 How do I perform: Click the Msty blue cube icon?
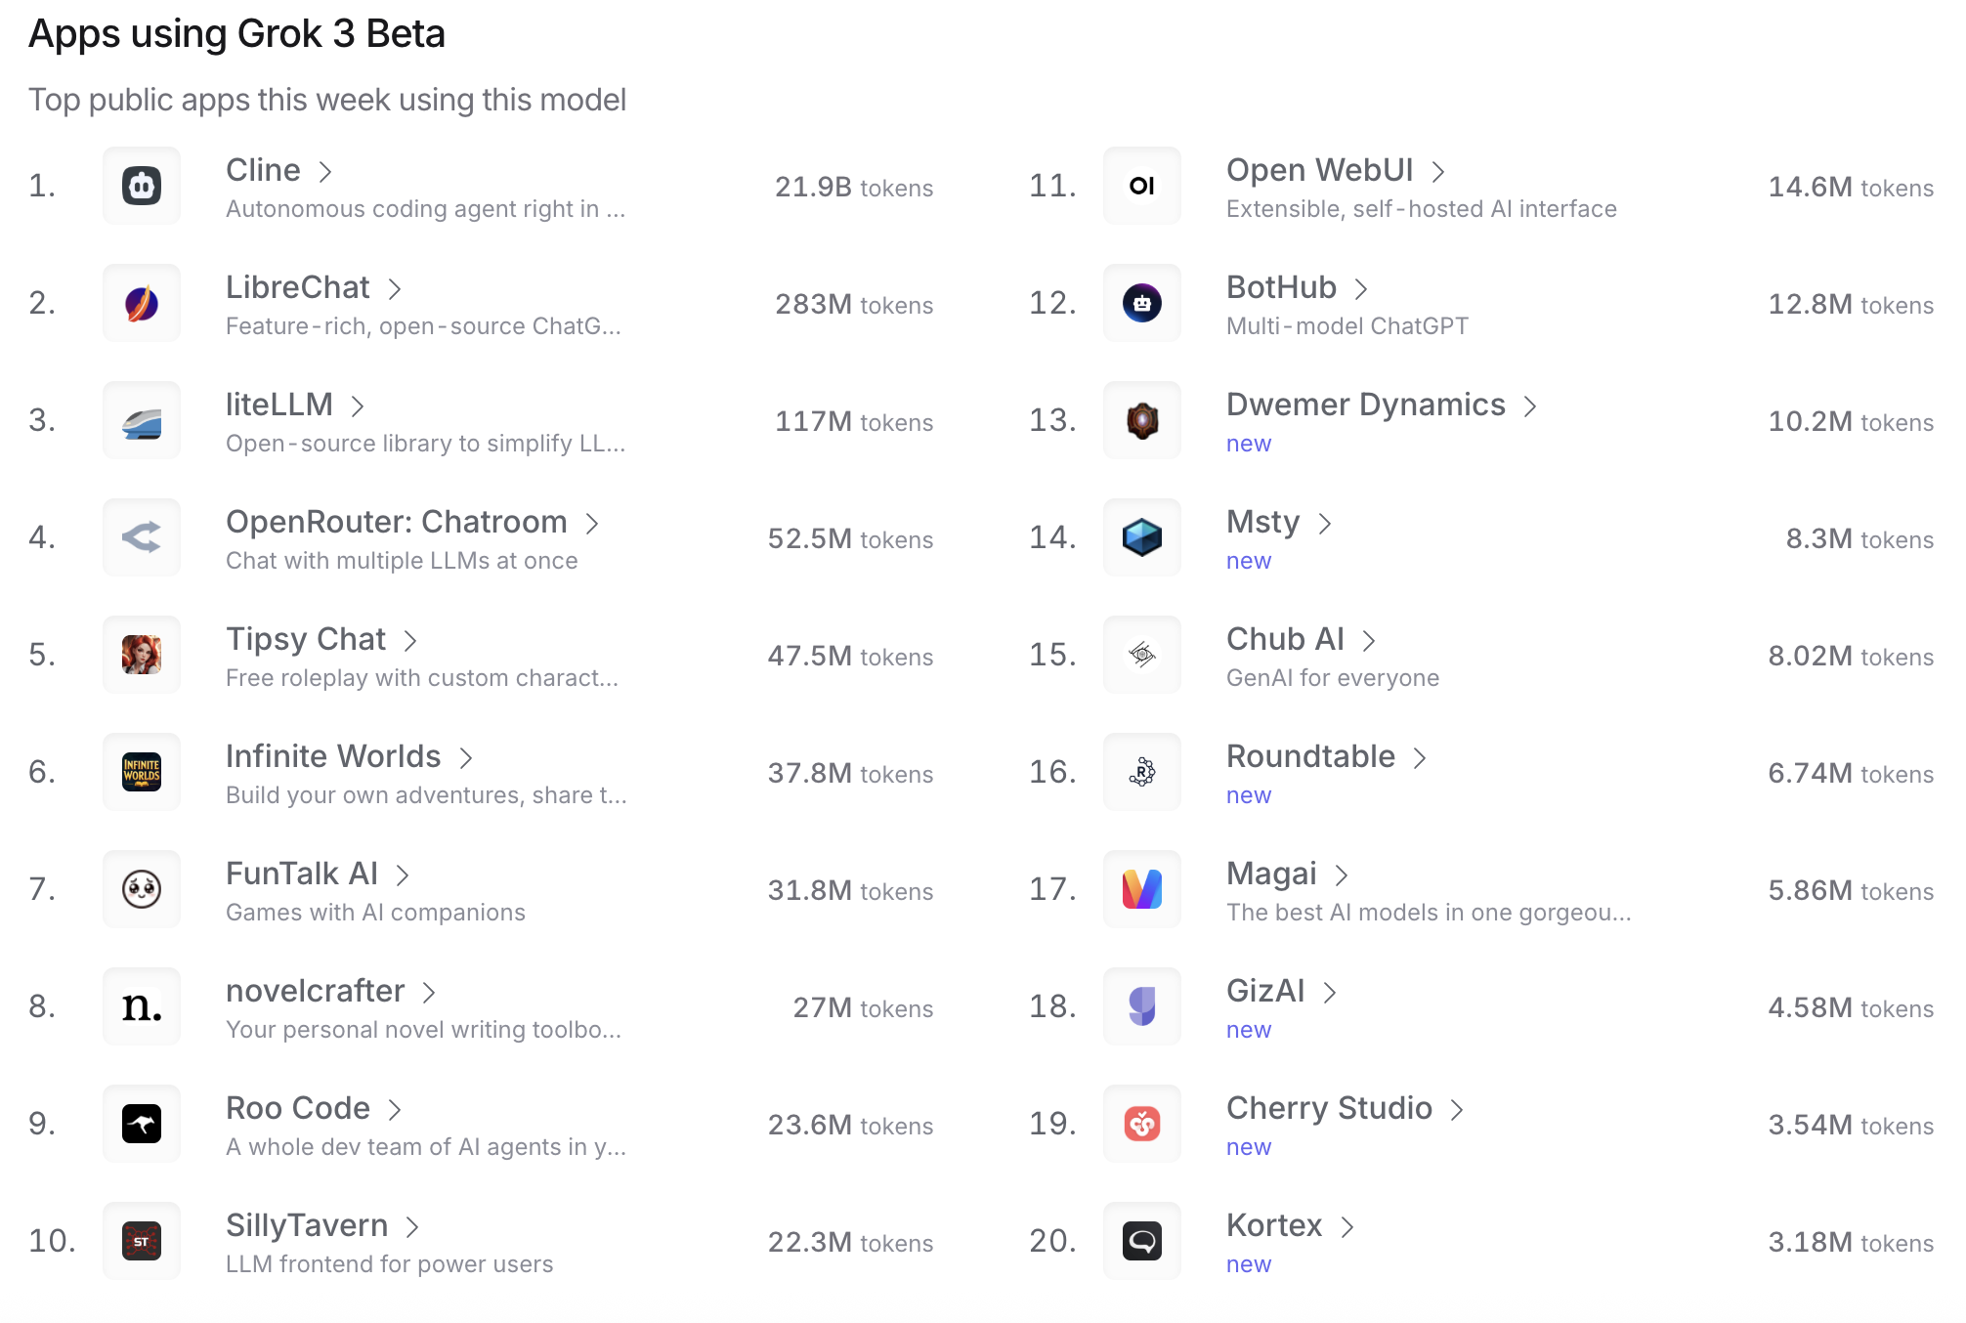[1141, 537]
